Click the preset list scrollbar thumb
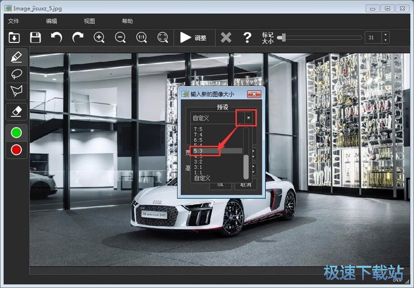The width and height of the screenshot is (414, 288). pyautogui.click(x=246, y=167)
